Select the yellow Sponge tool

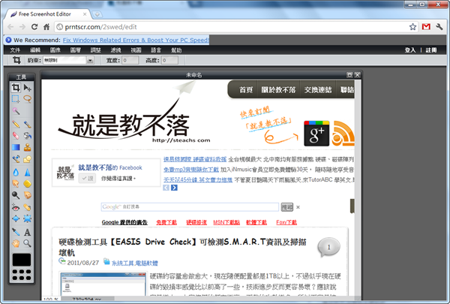pyautogui.click(x=28, y=183)
